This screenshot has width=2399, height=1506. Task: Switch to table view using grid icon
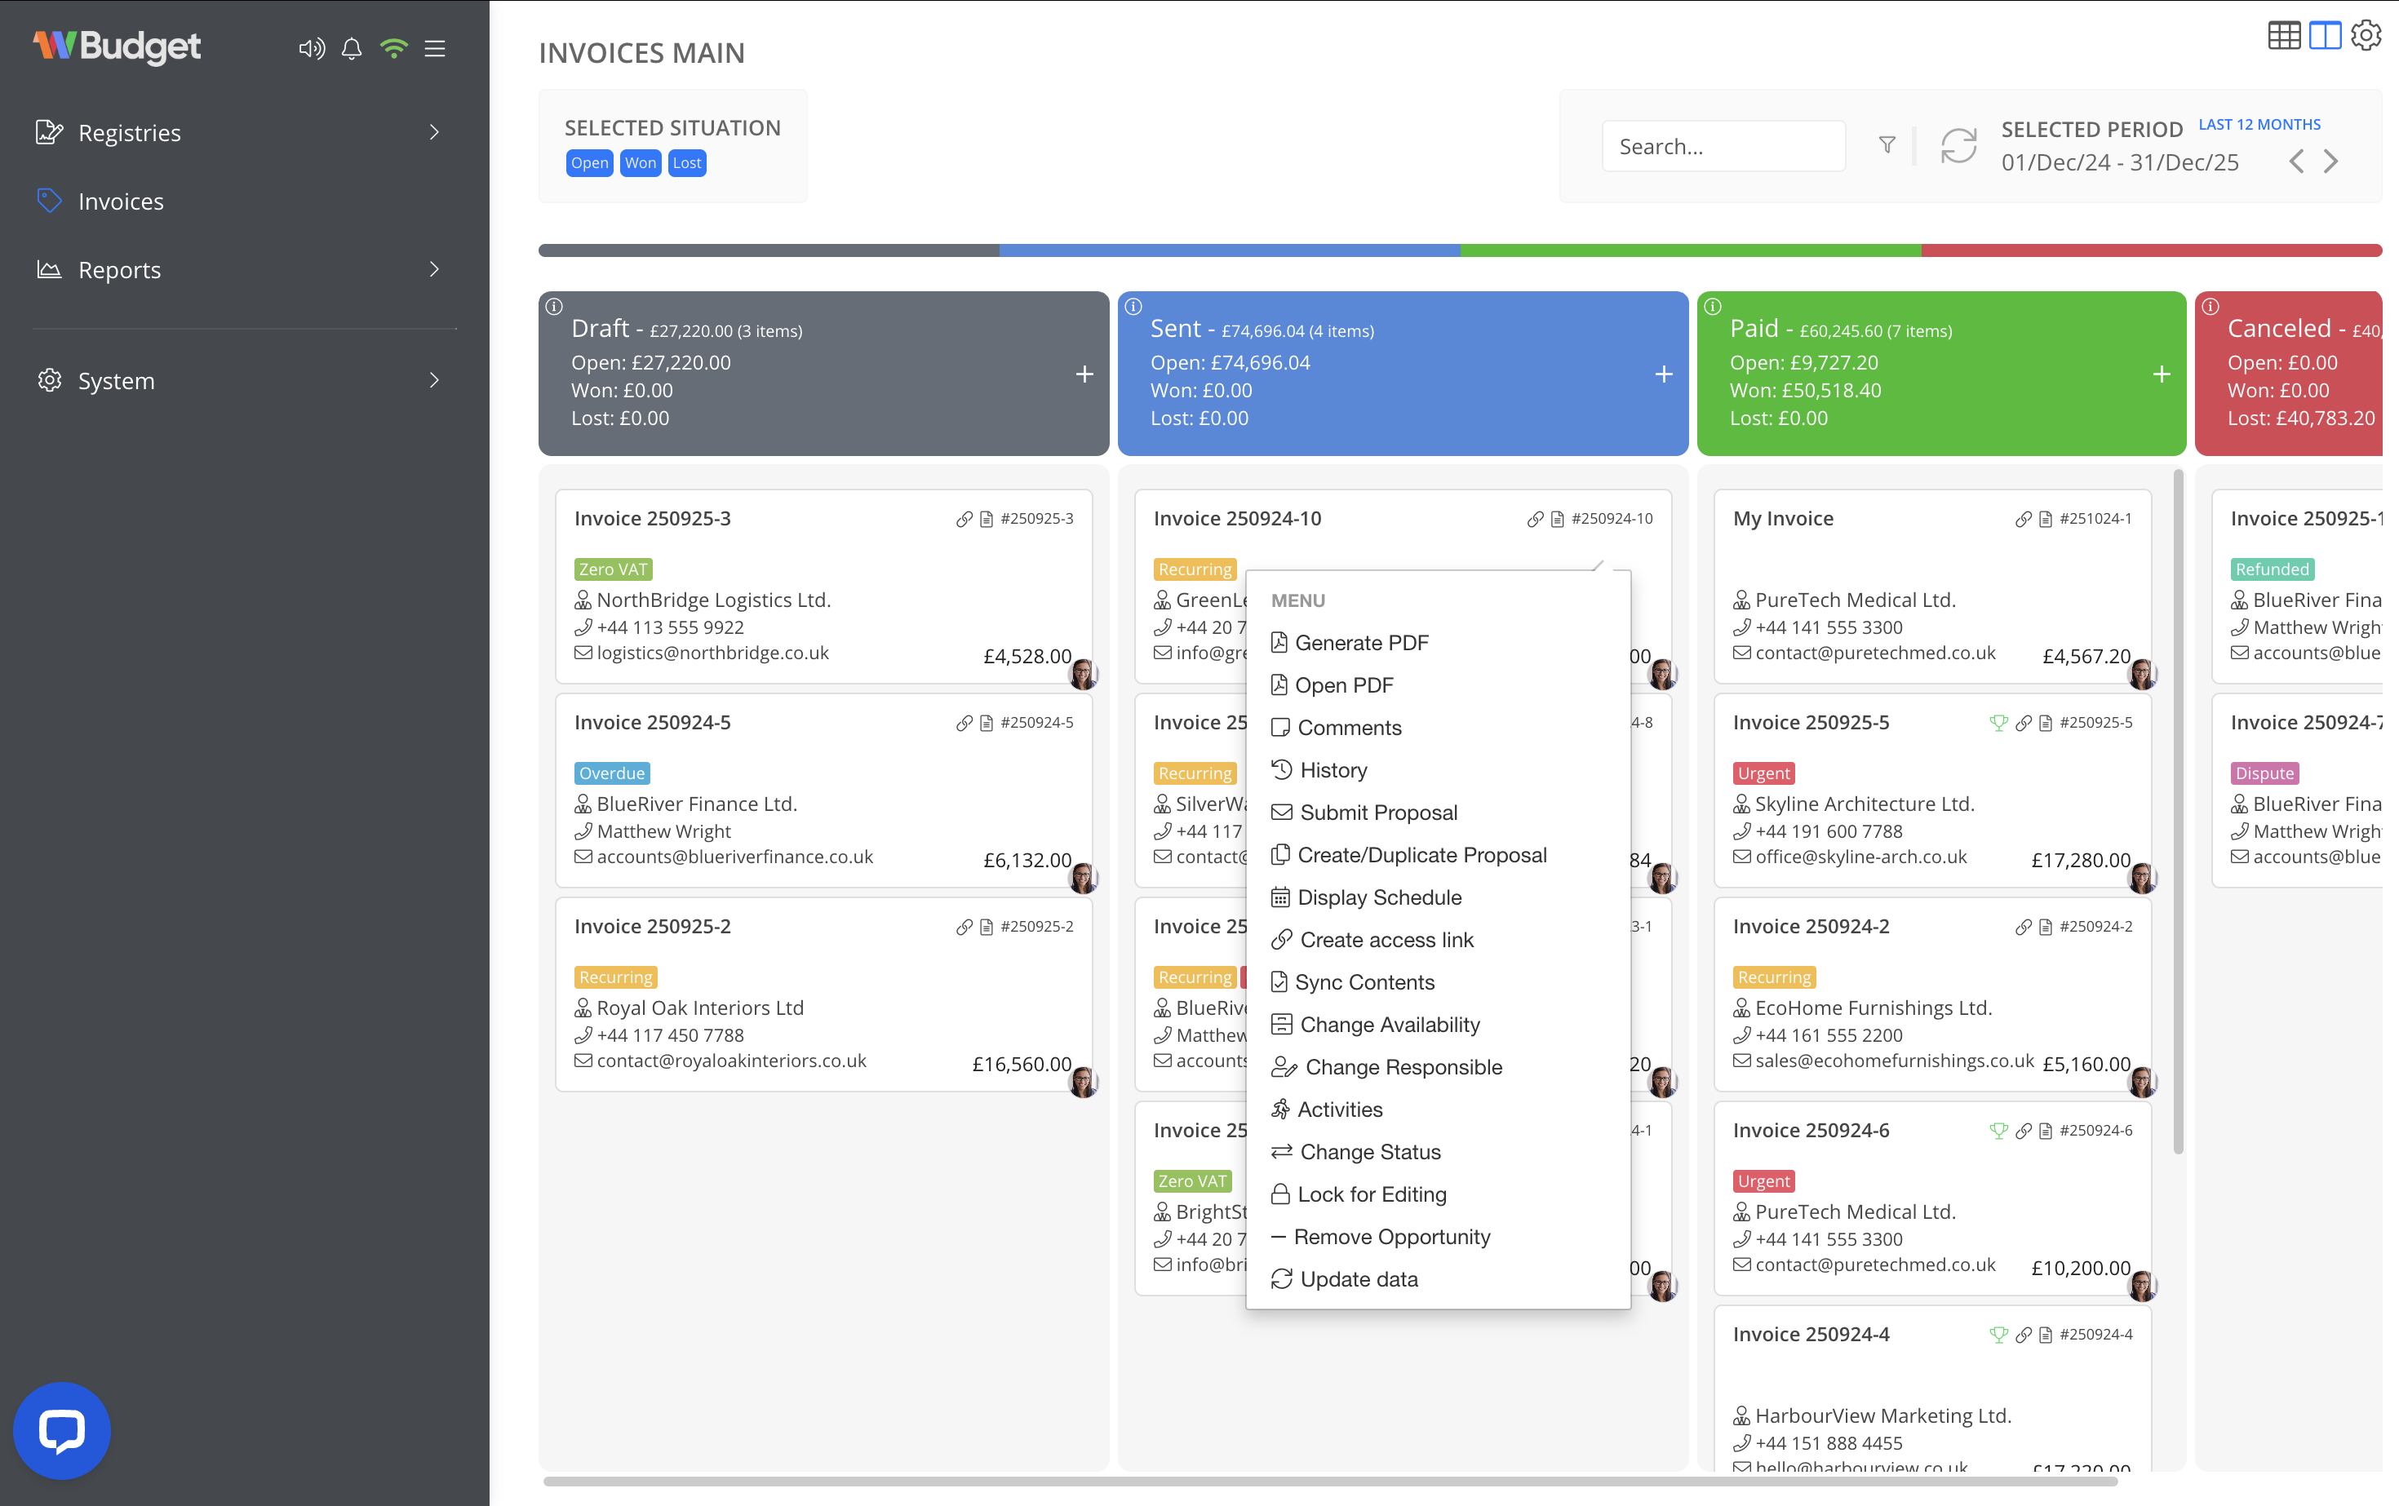coord(2285,35)
